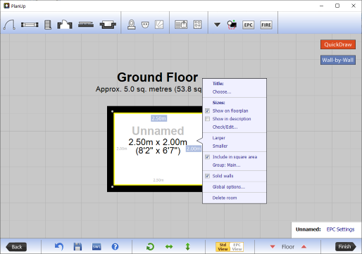Click the Unnamed room label
The image size is (362, 254).
tap(158, 131)
